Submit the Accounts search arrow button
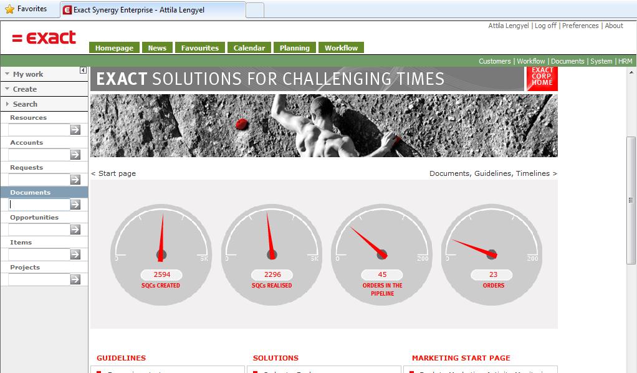Viewport: 637px width, 373px height. tap(75, 155)
